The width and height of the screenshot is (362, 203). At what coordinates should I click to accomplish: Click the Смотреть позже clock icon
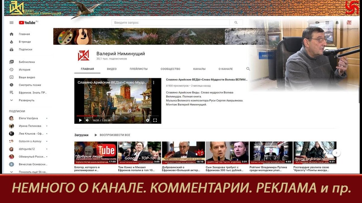click(11, 85)
